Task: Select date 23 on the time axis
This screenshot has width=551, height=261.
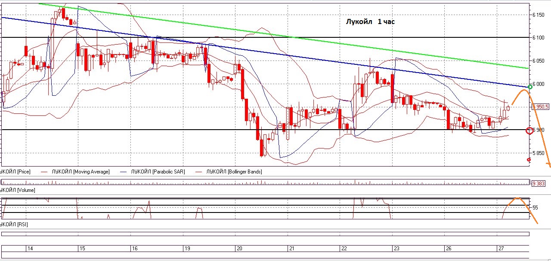Action: 396,249
